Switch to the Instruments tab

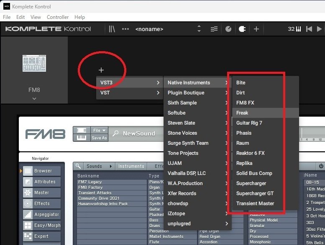[131, 166]
